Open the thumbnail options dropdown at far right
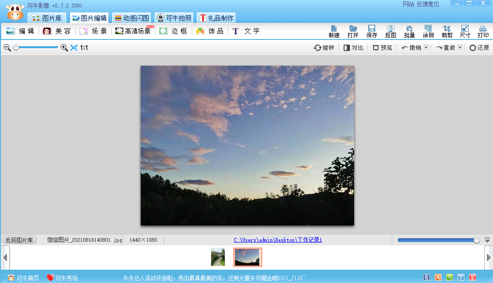493x283 pixels. (x=487, y=239)
